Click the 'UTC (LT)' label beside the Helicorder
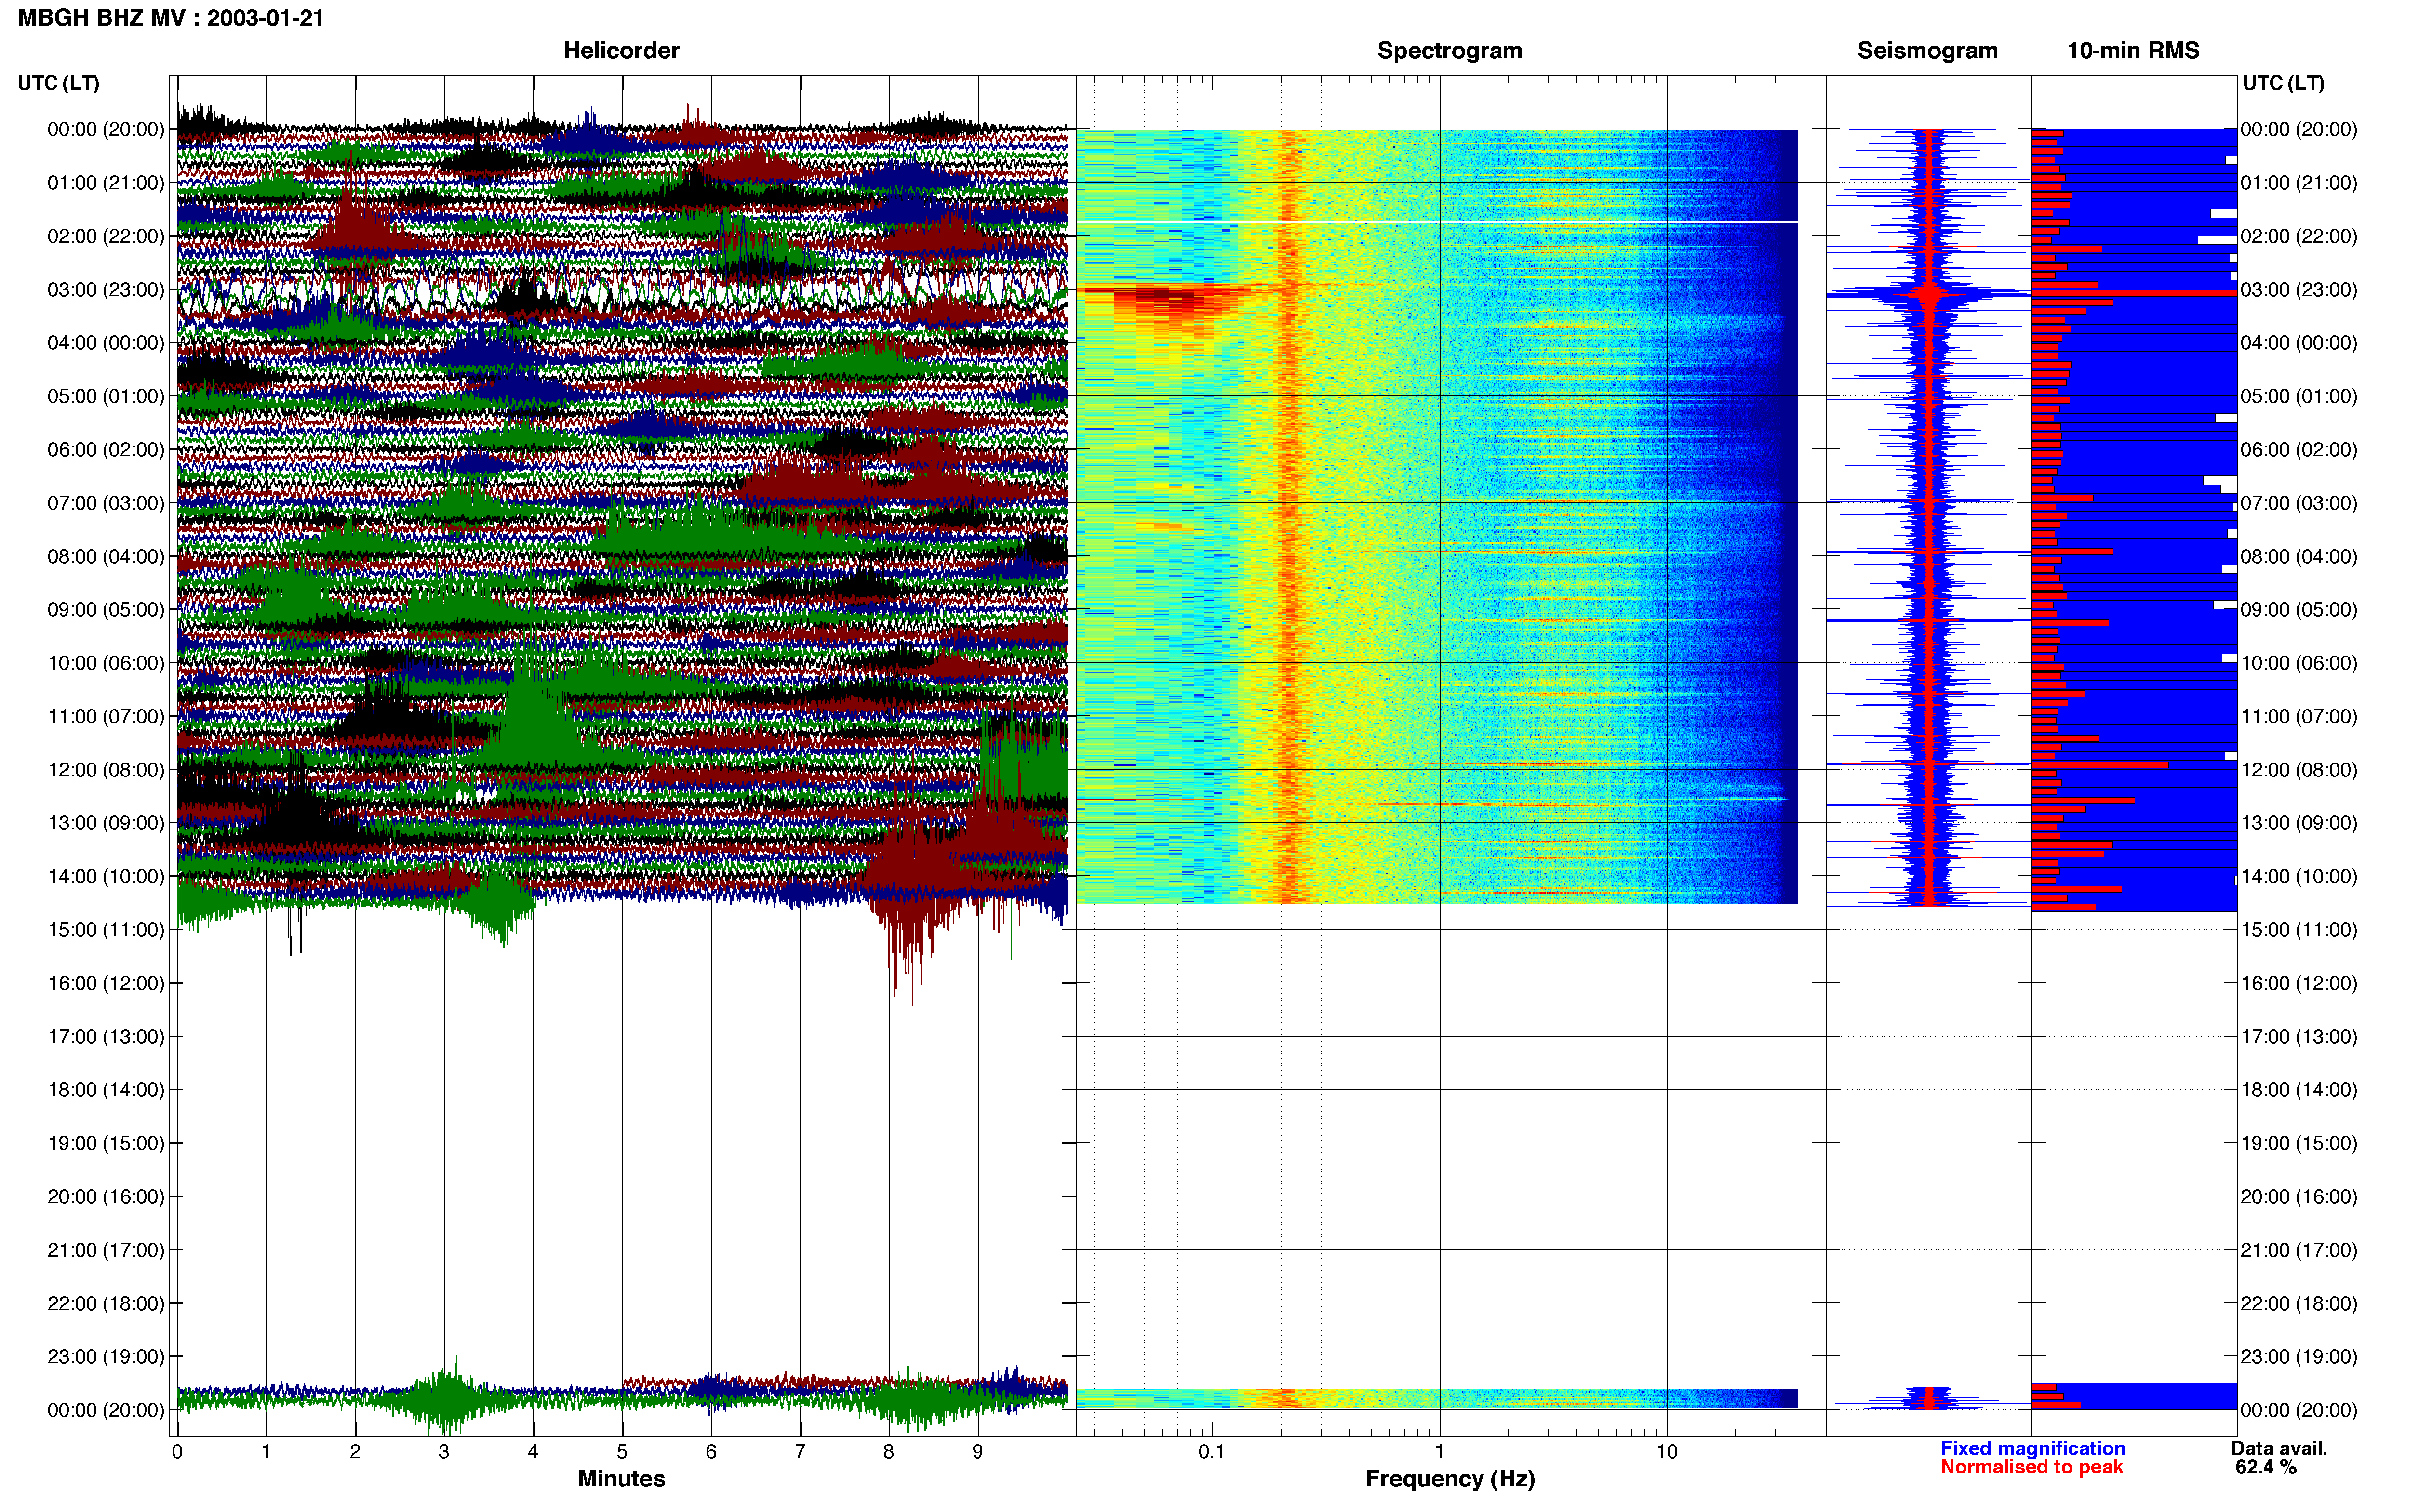 pos(58,83)
